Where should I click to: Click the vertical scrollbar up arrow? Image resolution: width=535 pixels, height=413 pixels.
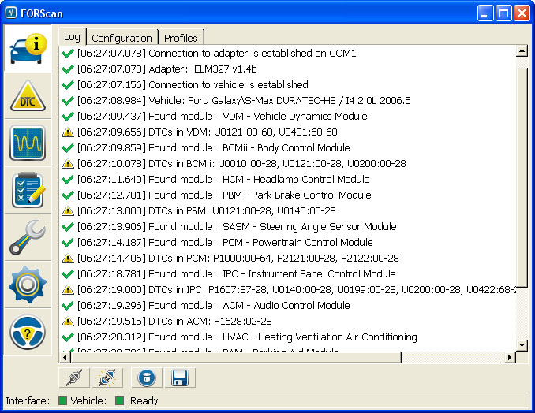coord(522,52)
